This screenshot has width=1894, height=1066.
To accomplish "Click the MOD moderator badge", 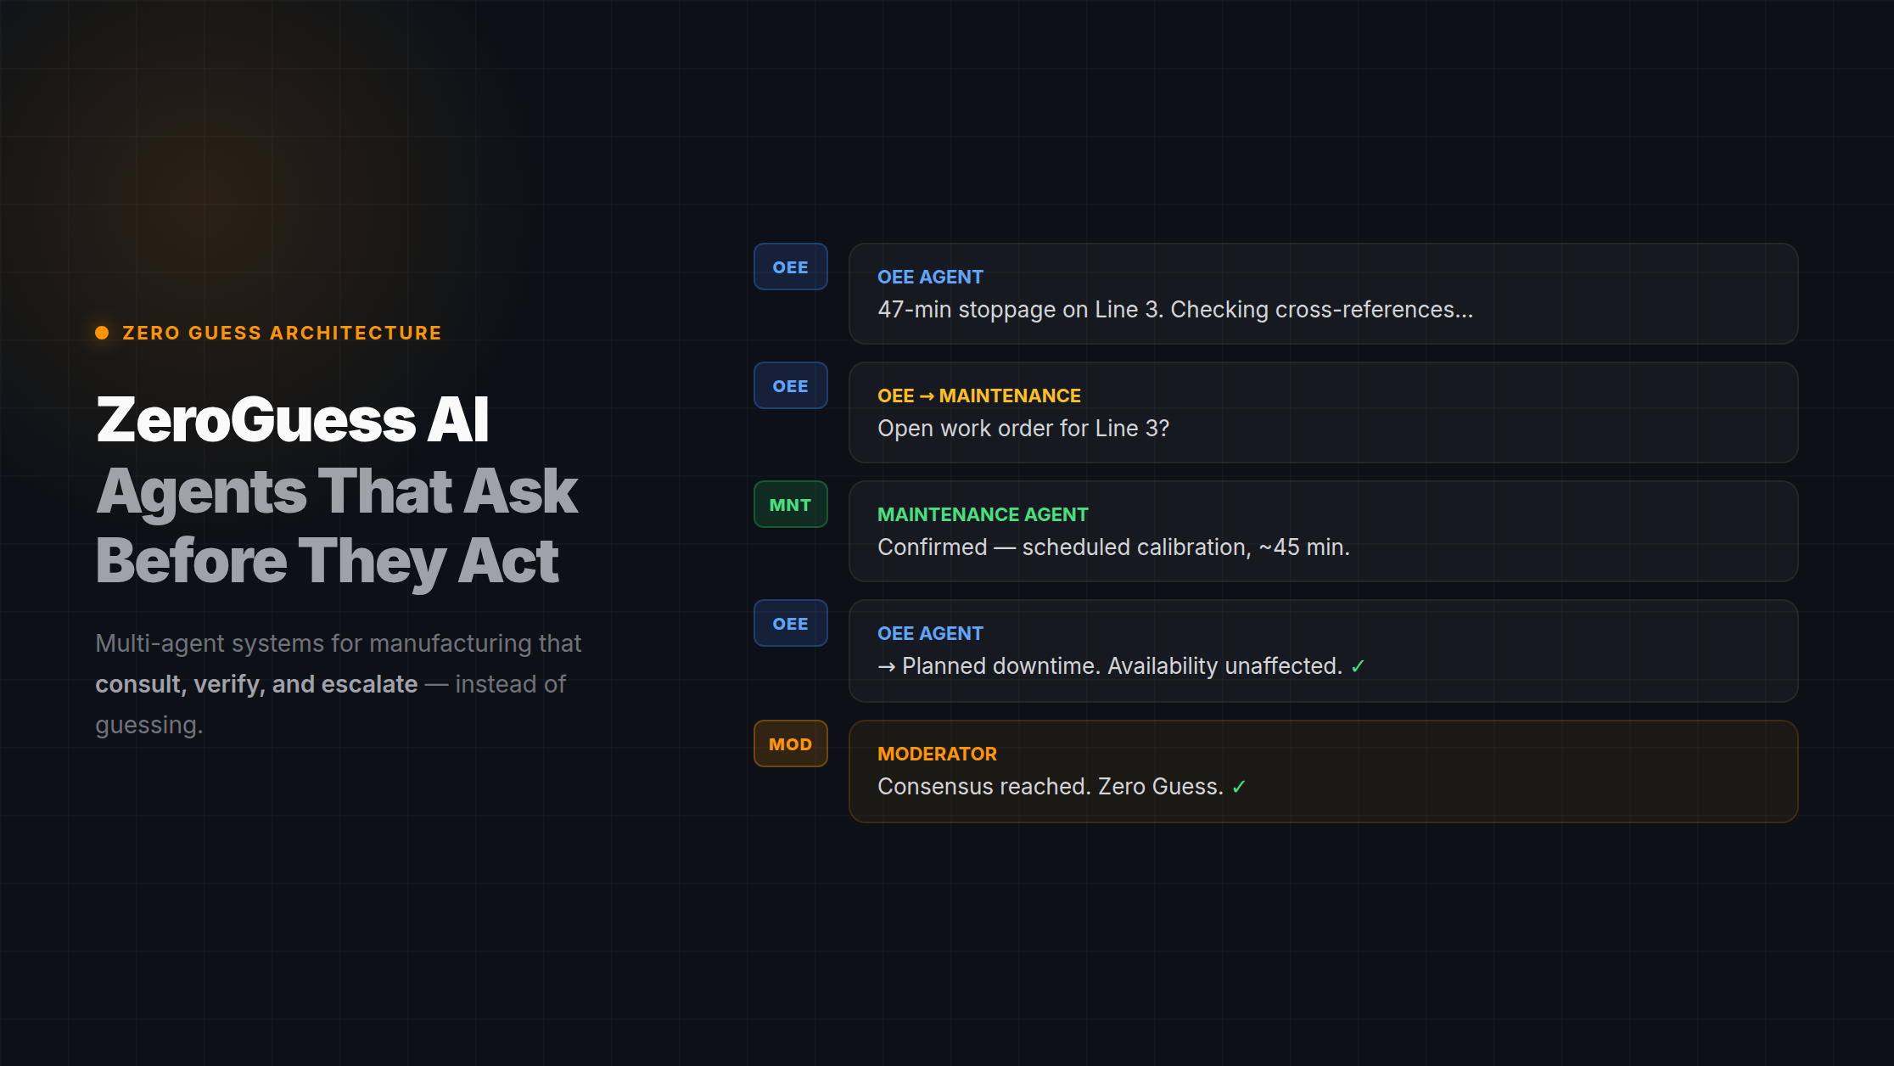I will (x=790, y=743).
